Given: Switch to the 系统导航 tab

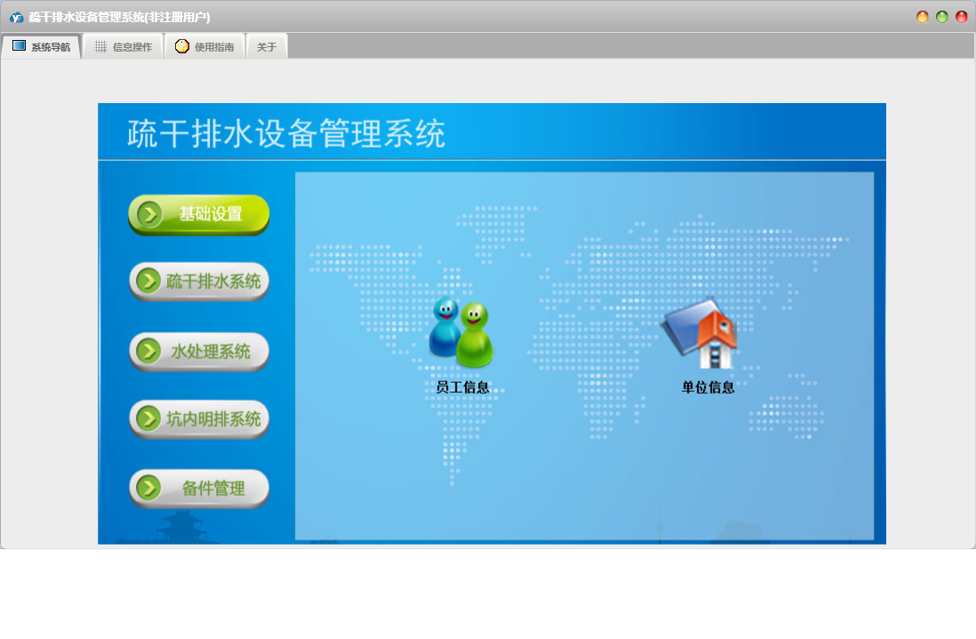Looking at the screenshot, I should coord(41,47).
